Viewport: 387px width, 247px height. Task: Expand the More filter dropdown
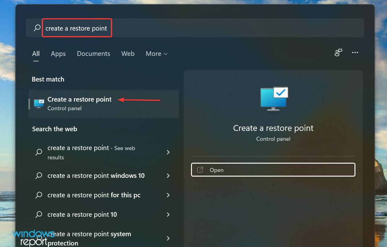pyautogui.click(x=156, y=53)
